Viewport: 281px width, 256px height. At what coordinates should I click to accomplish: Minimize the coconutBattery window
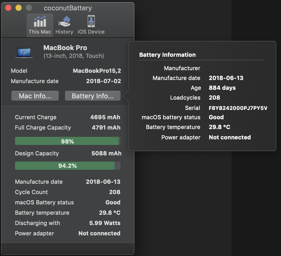click(x=19, y=8)
